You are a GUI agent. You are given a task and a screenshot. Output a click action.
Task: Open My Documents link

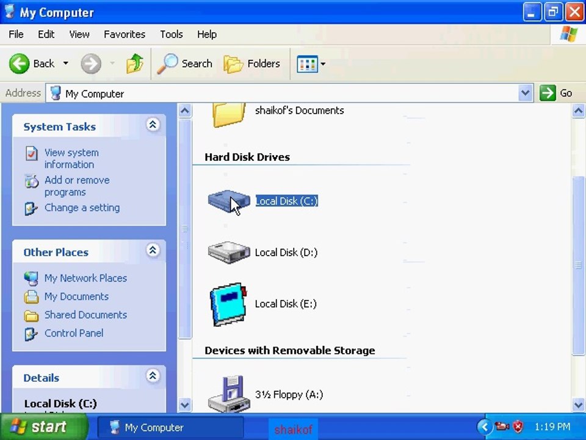(77, 297)
